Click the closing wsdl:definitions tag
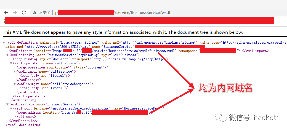This screenshot has width=287, height=130. point(24,125)
